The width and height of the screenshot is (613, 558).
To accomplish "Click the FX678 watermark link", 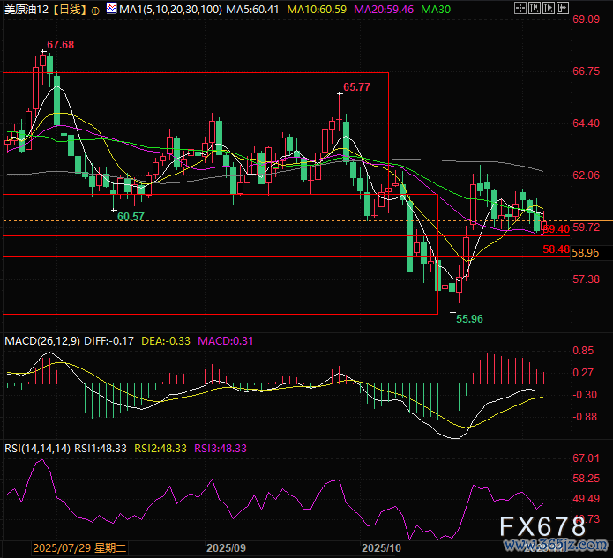I will click(542, 527).
